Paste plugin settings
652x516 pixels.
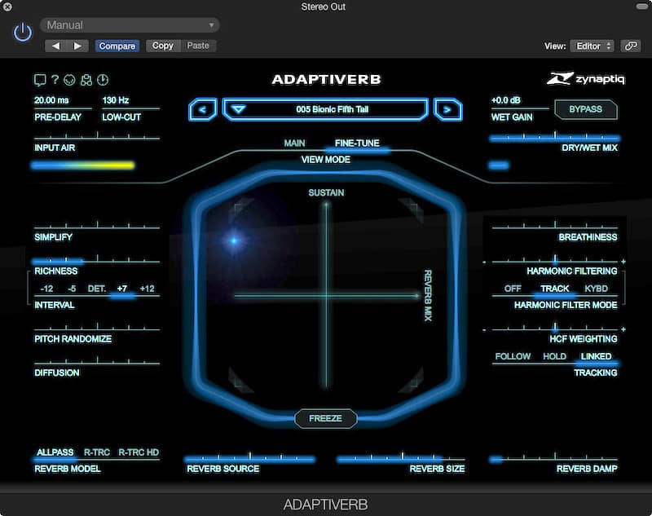click(x=198, y=46)
